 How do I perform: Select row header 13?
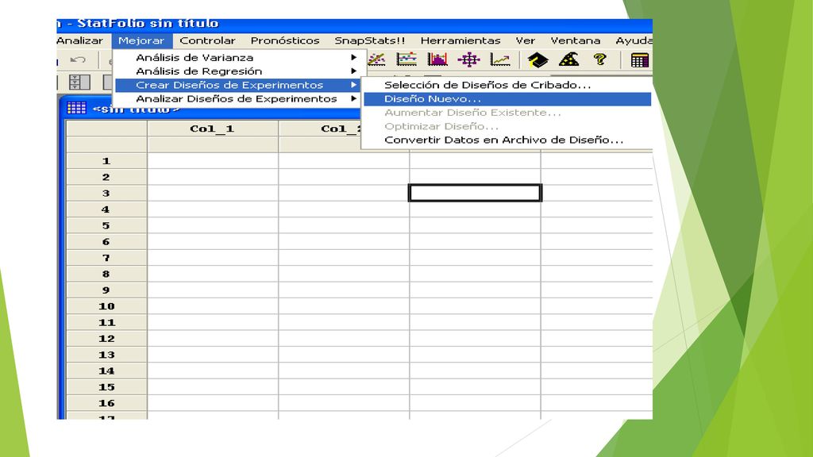106,355
